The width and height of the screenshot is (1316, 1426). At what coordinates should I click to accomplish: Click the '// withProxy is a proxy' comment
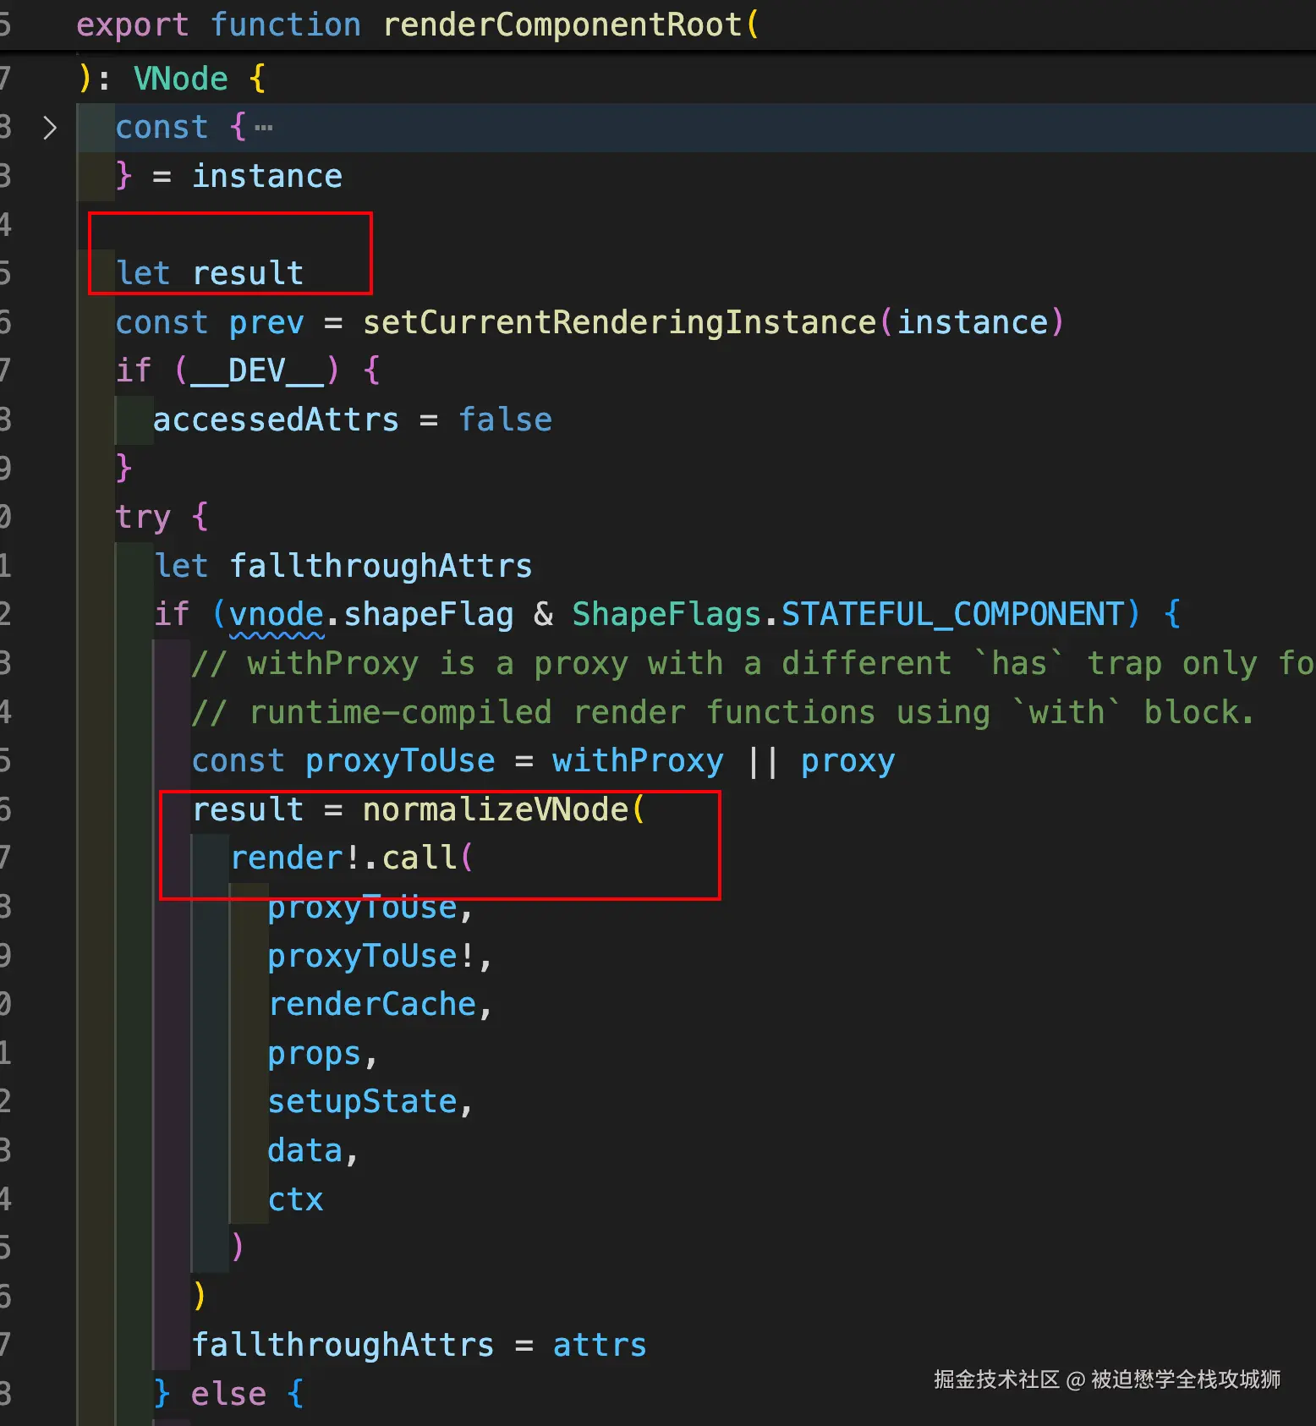point(753,663)
